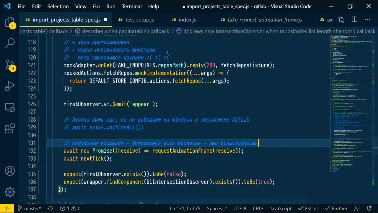This screenshot has width=378, height=213.
Task: Open the Explorer view in activity bar
Action: (x=10, y=22)
